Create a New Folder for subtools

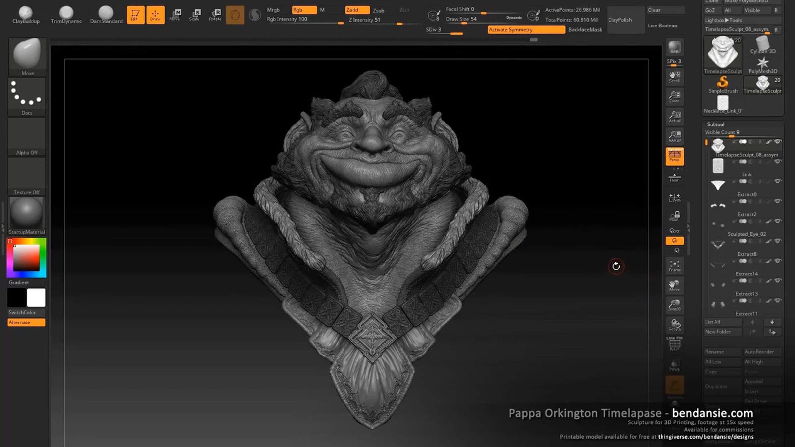723,332
